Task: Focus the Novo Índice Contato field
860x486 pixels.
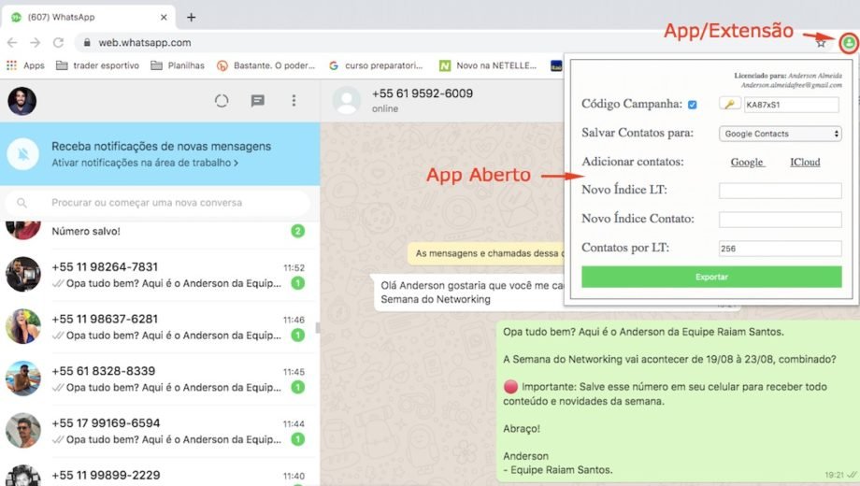Action: pos(780,220)
